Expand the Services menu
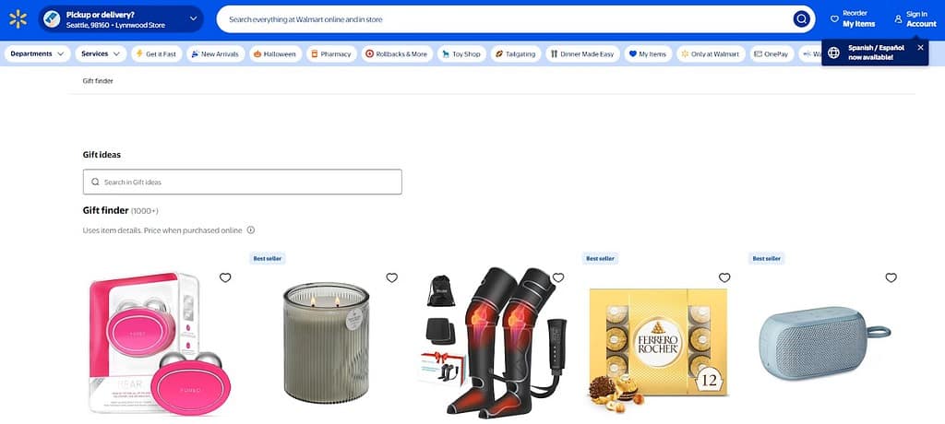945x424 pixels. pyautogui.click(x=101, y=53)
